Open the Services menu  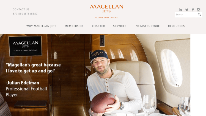click(120, 26)
